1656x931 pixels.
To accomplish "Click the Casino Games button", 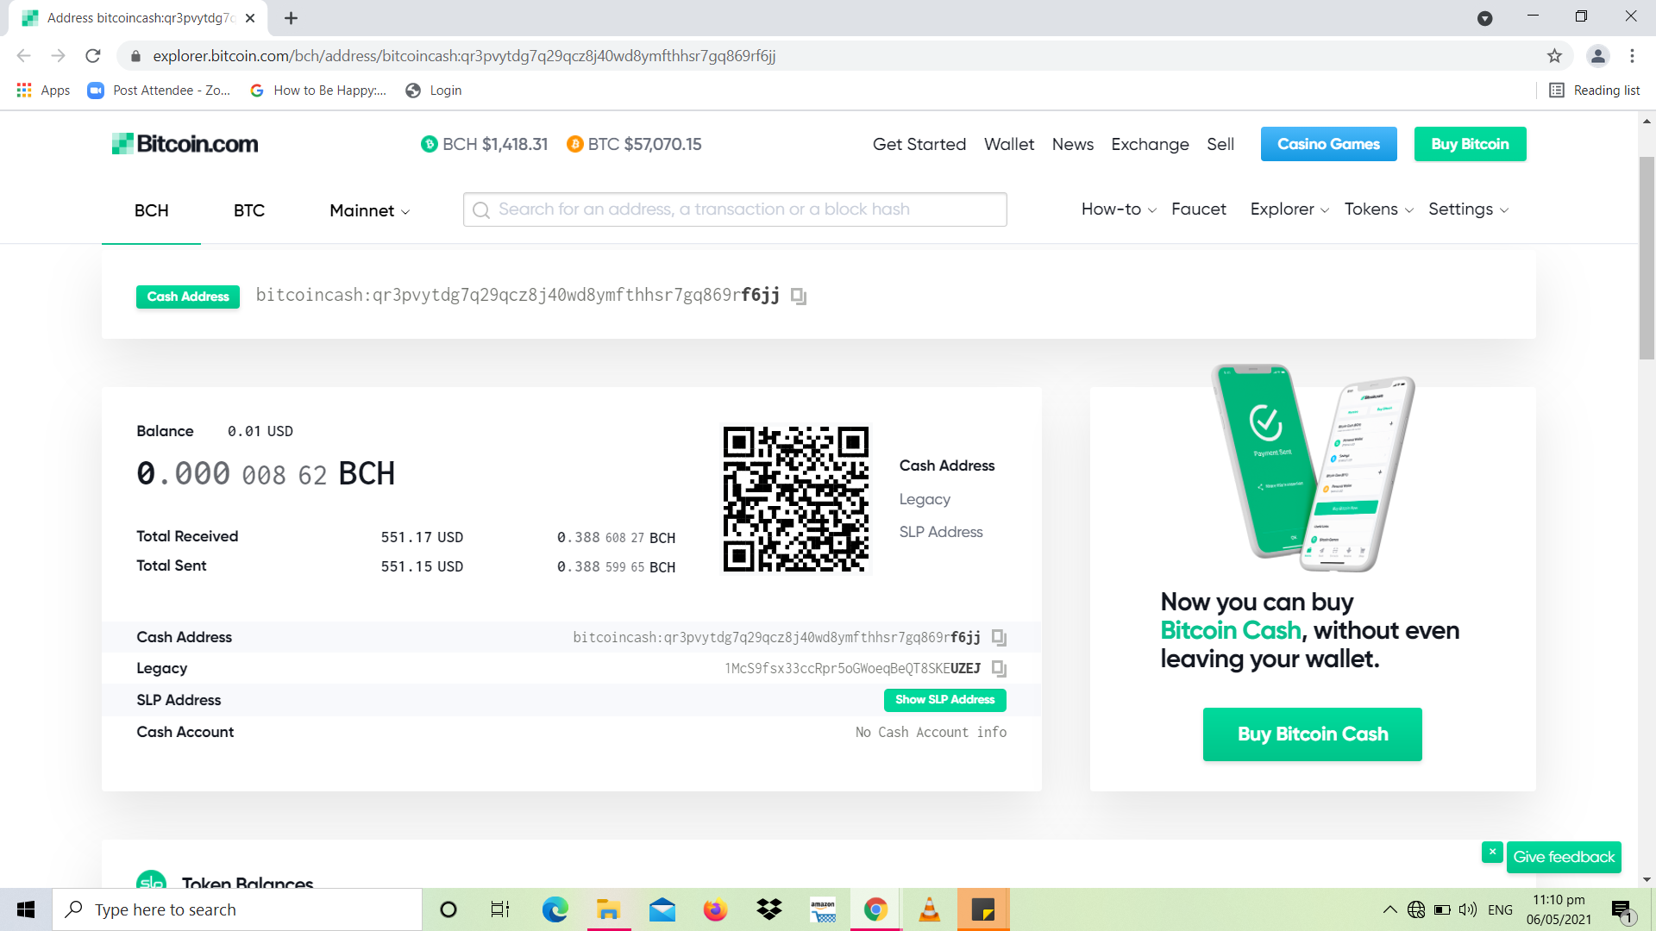I will pyautogui.click(x=1328, y=144).
